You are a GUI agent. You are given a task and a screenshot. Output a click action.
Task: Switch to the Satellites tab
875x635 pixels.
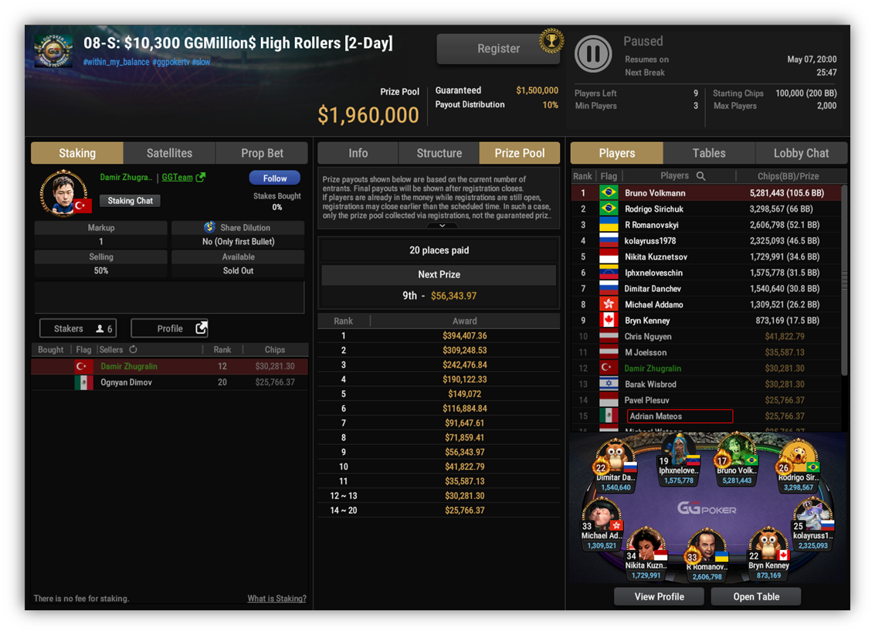(169, 153)
